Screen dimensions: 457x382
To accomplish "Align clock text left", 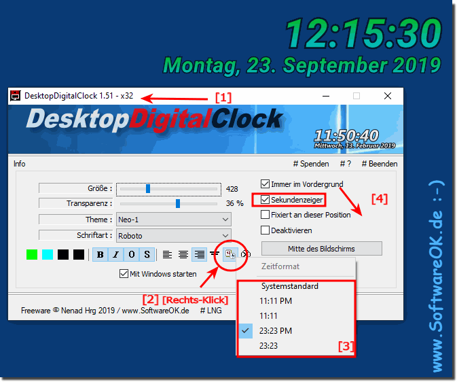I will (x=167, y=254).
